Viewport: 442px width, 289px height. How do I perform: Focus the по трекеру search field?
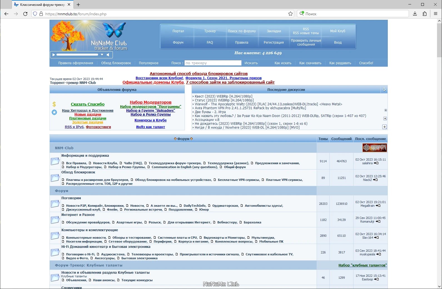click(213, 63)
